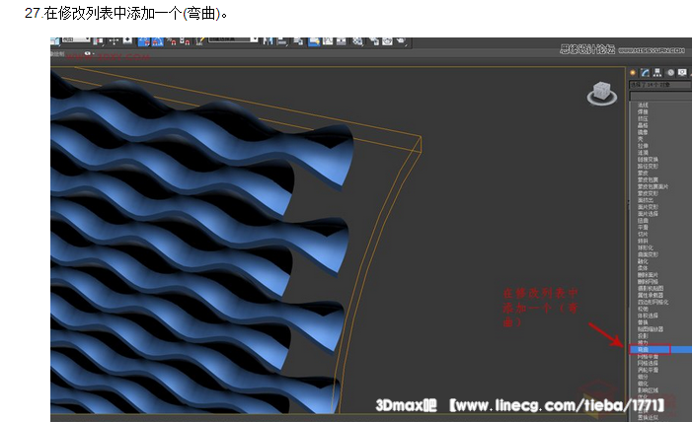Toggle Keyboard Shortcut Override icon
The height and width of the screenshot is (422, 693).
[127, 40]
